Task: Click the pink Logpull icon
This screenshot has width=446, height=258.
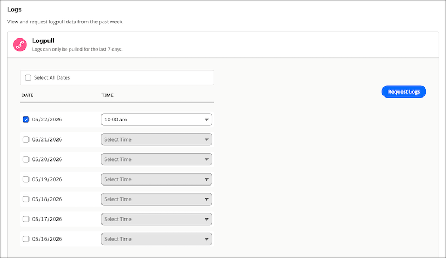Action: 20,45
